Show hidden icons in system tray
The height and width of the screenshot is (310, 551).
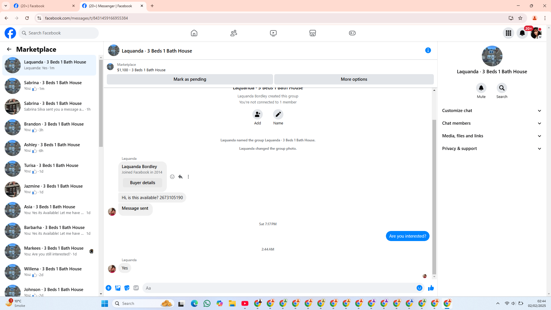click(498, 303)
